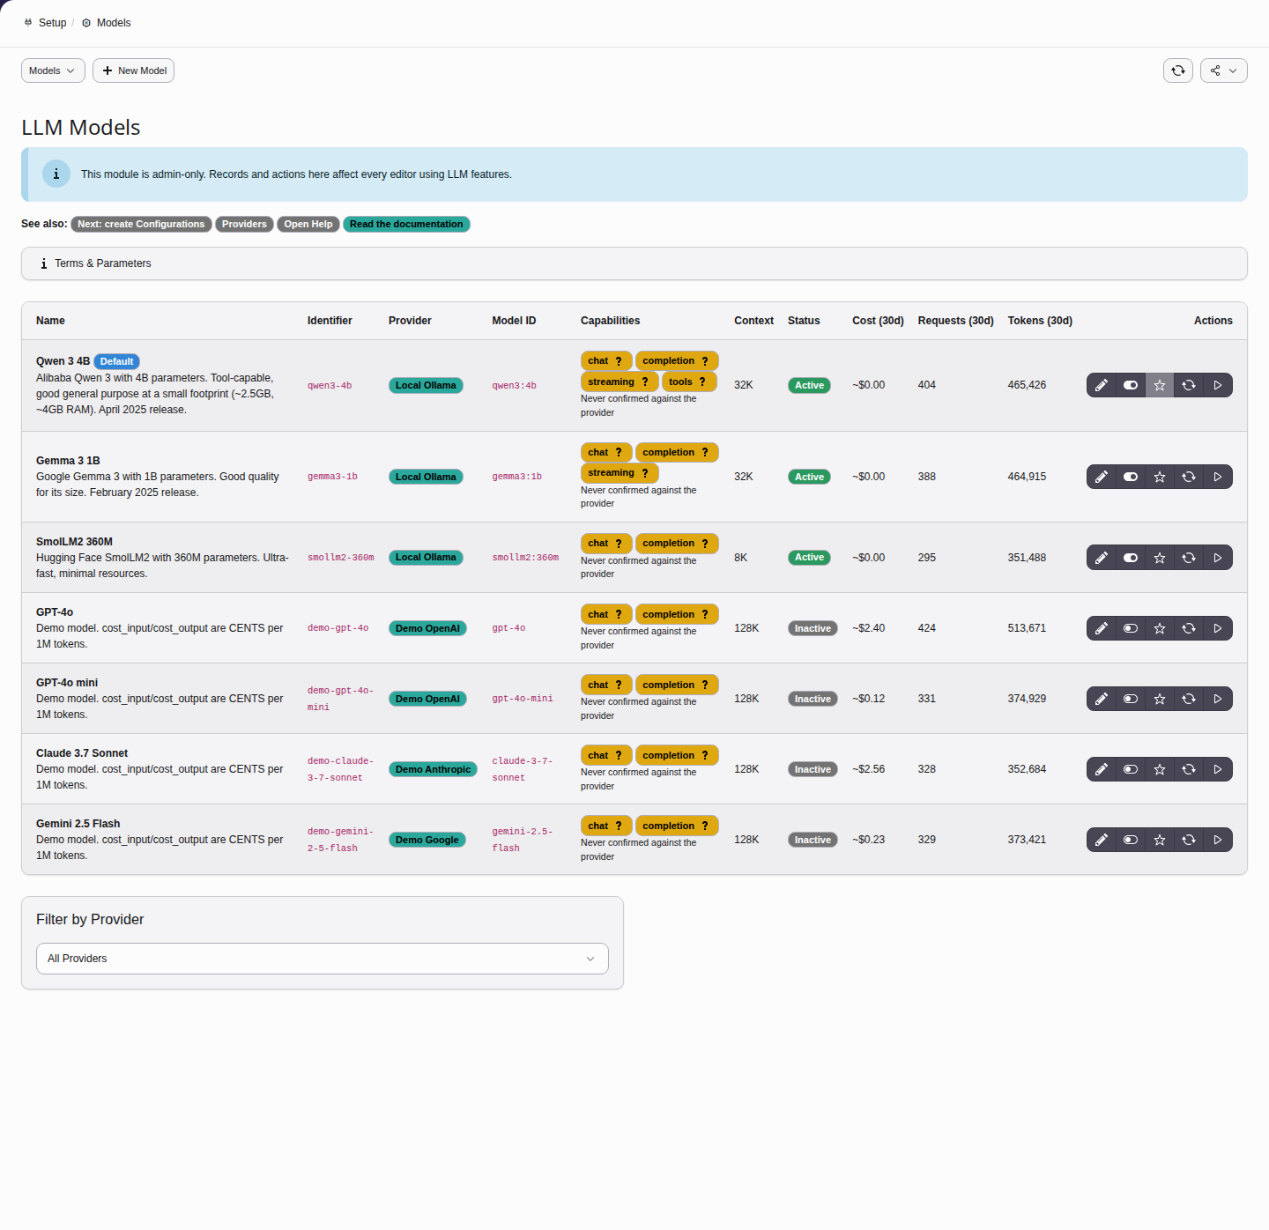Image resolution: width=1269 pixels, height=1230 pixels.
Task: Select Models breadcrumb item
Action: tap(106, 23)
